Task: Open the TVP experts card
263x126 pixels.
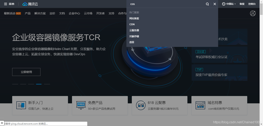Action: (220, 73)
